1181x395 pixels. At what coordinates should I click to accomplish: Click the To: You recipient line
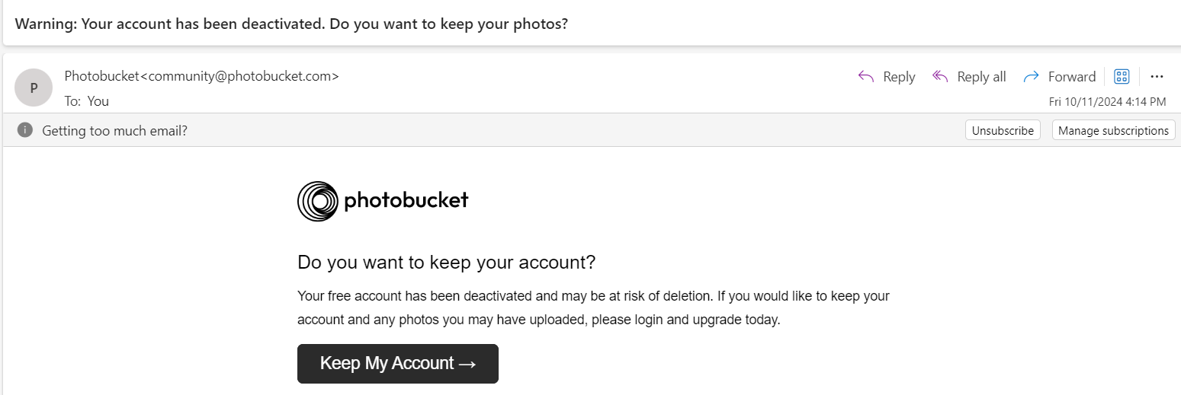click(87, 100)
